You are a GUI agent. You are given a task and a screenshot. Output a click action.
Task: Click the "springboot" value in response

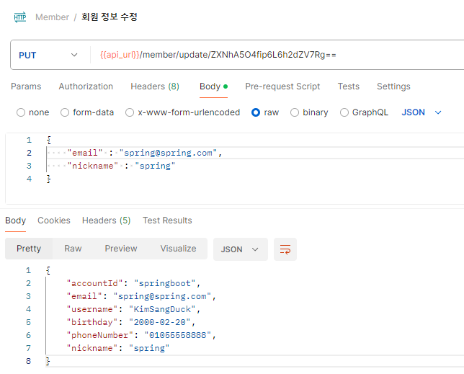point(164,283)
